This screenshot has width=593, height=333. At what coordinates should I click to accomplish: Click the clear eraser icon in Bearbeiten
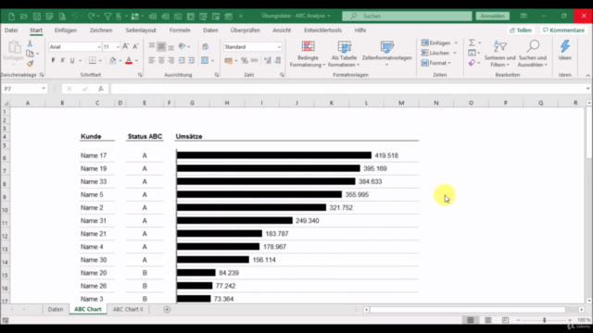tap(472, 63)
